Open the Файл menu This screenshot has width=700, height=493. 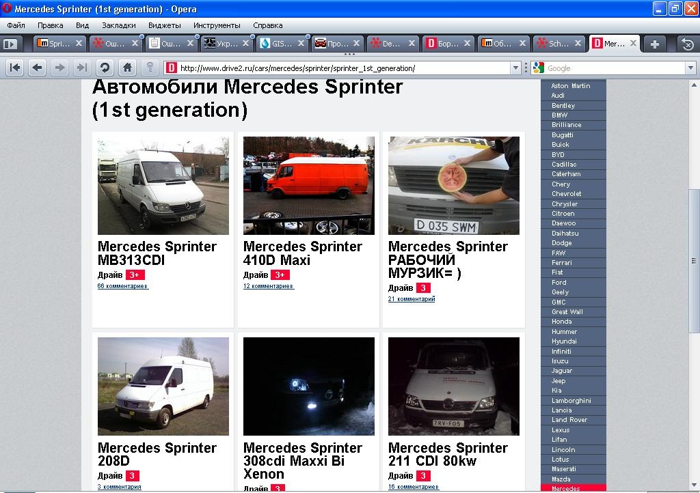16,25
